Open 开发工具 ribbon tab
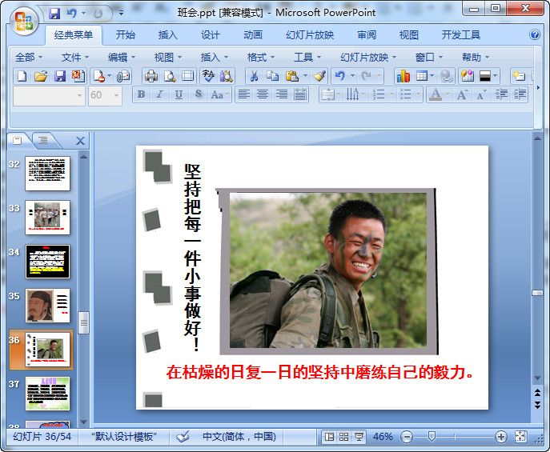The width and height of the screenshot is (550, 452). click(461, 35)
